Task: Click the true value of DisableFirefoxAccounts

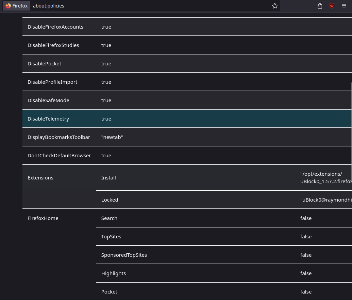Action: [x=106, y=27]
